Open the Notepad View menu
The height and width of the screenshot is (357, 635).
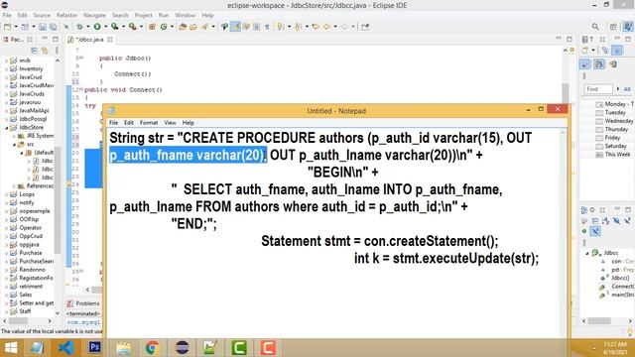tap(170, 123)
